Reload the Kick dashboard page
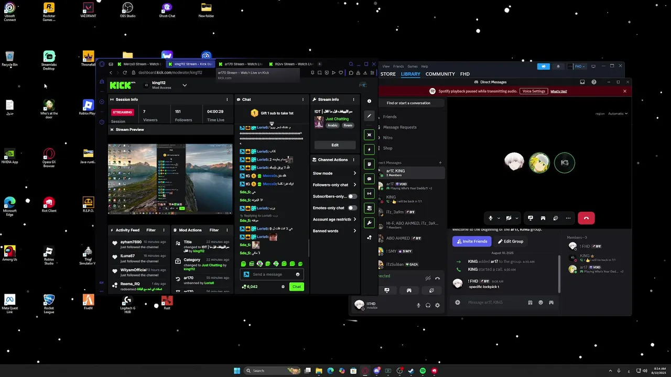Screen dimensions: 671x377 click(125, 73)
